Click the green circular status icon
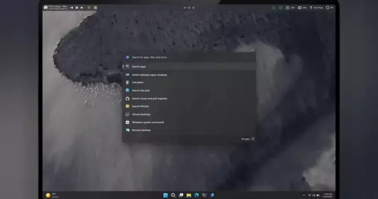This screenshot has height=199, width=378. tap(280, 8)
